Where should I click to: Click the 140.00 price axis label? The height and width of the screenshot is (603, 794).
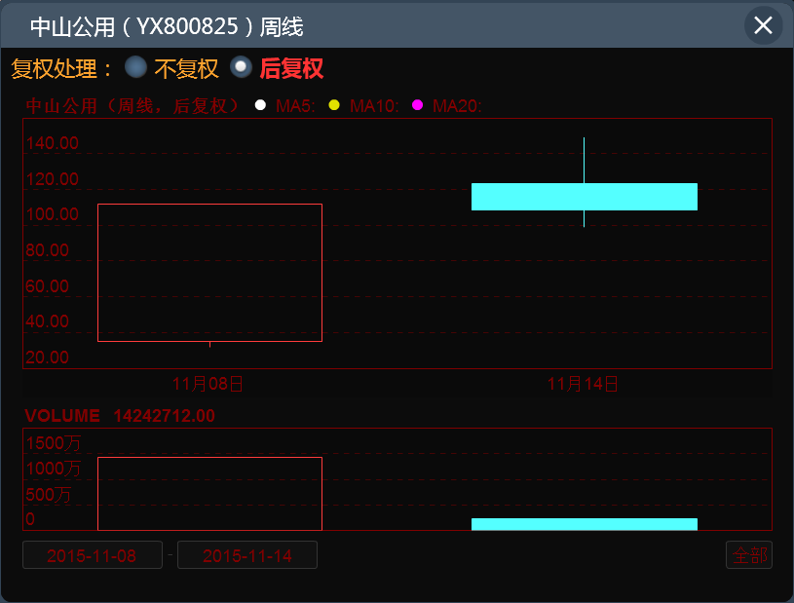[x=54, y=144]
